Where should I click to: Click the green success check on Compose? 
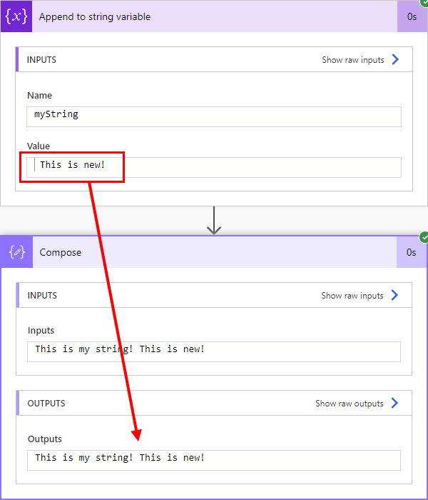[424, 237]
